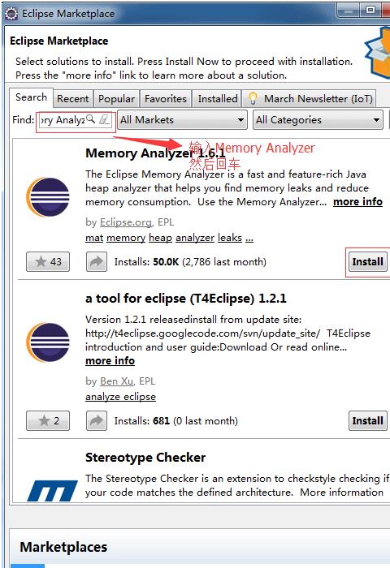Viewport: 390px width, 568px height.
Task: Click the Memory Analyzer logo icon
Action: tap(48, 196)
